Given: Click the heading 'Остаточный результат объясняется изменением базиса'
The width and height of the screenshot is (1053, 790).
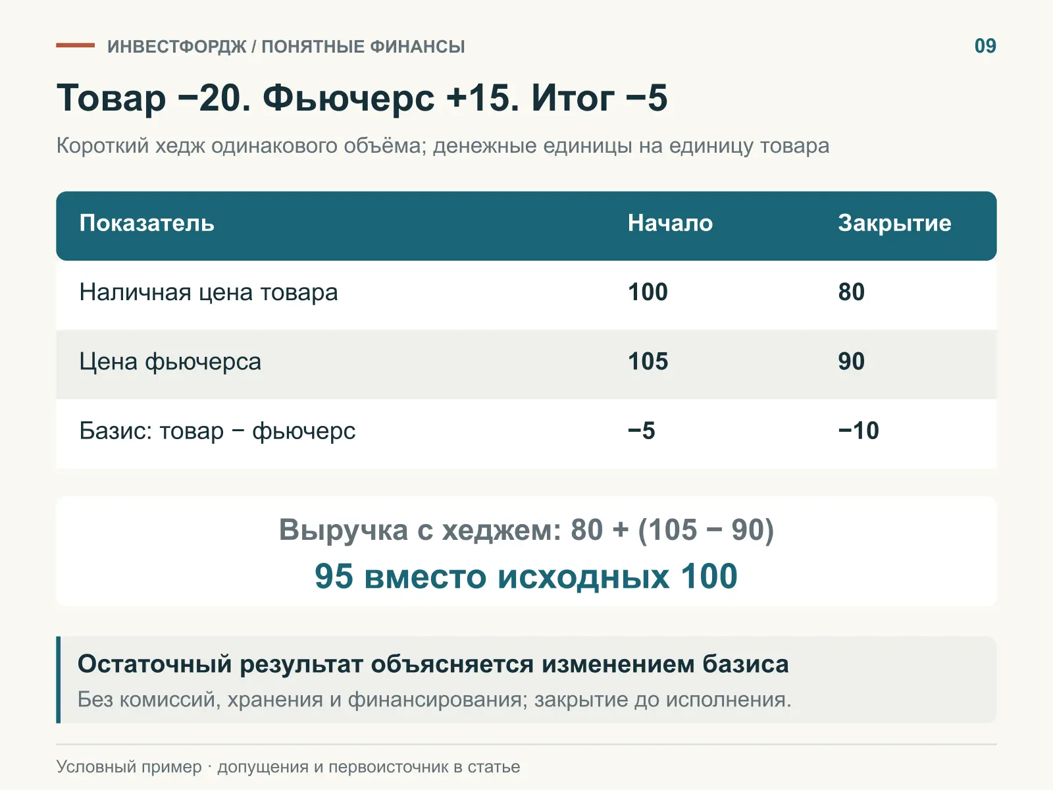Looking at the screenshot, I should tap(433, 664).
